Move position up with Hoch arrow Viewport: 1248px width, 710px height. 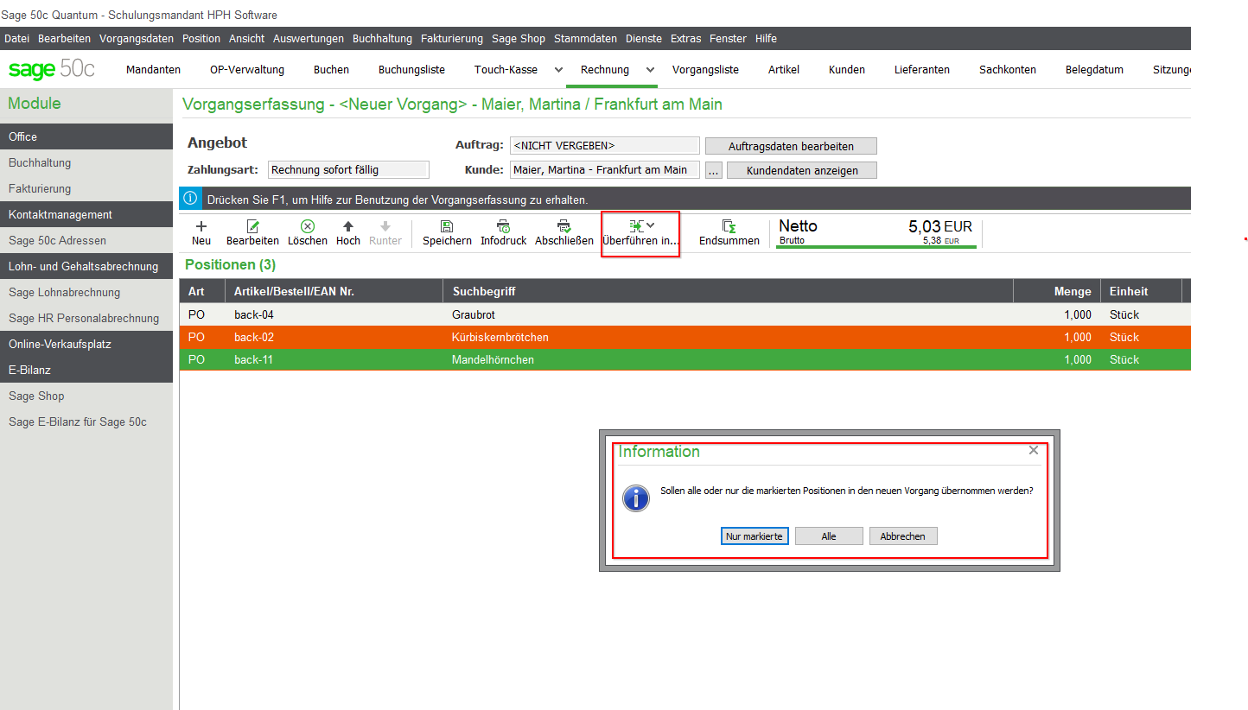pyautogui.click(x=347, y=226)
